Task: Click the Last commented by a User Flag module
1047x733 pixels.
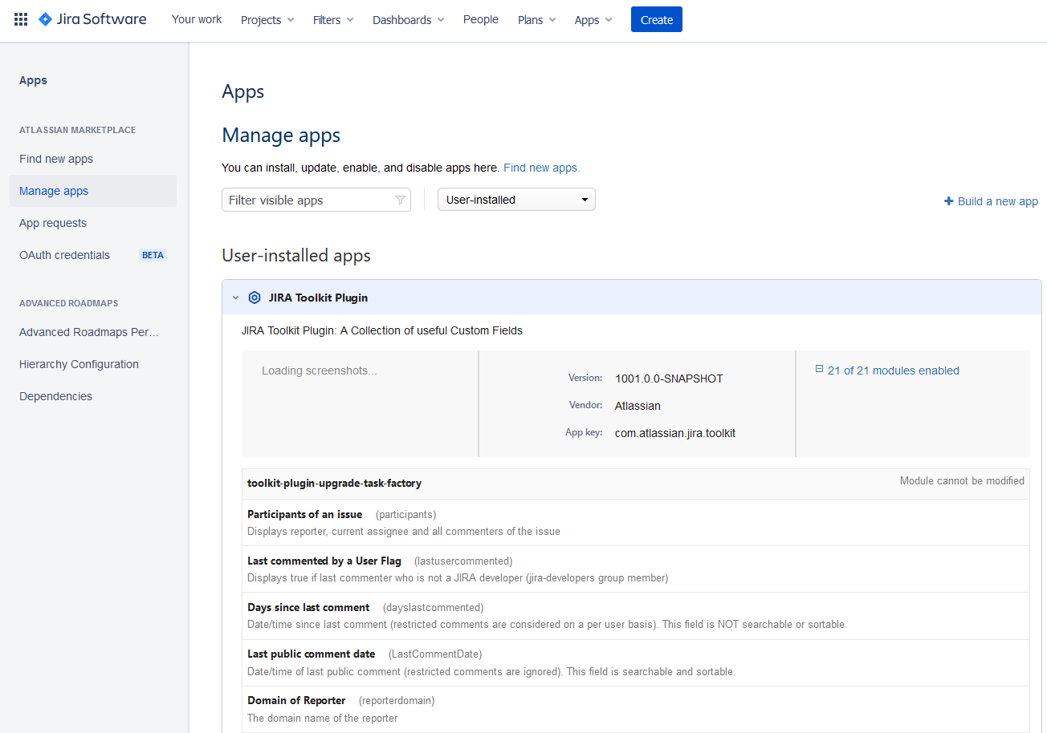Action: pos(636,569)
